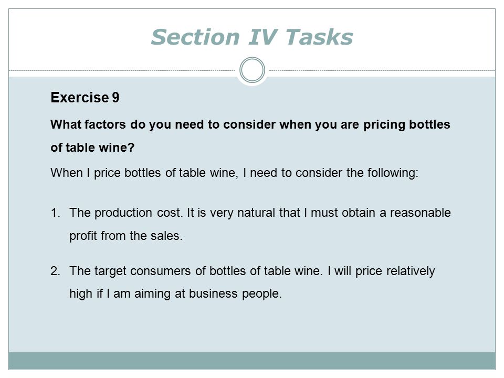Click the dark teal footer bar

click(x=252, y=361)
